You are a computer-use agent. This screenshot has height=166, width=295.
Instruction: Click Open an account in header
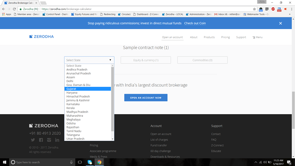tap(172, 37)
